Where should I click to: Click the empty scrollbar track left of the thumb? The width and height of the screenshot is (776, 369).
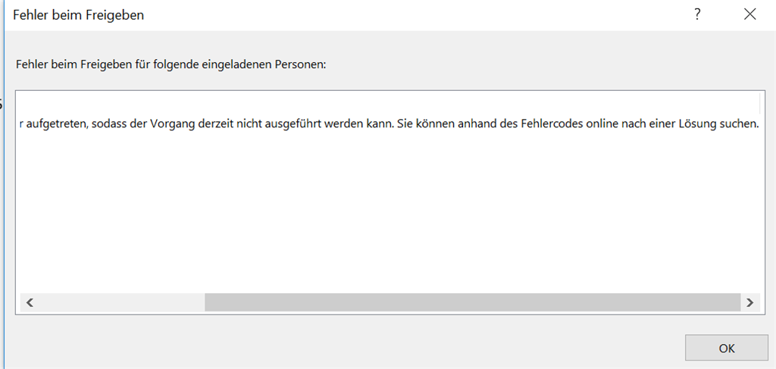(x=122, y=302)
